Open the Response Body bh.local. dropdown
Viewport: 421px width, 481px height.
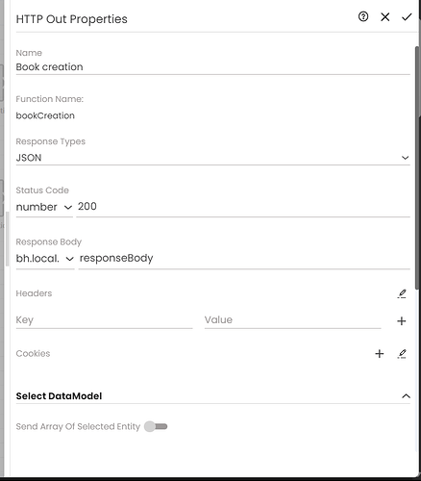click(45, 259)
